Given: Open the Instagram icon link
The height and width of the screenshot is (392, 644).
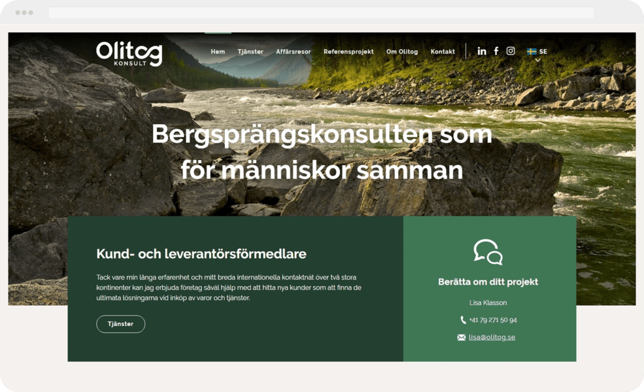Looking at the screenshot, I should (511, 51).
